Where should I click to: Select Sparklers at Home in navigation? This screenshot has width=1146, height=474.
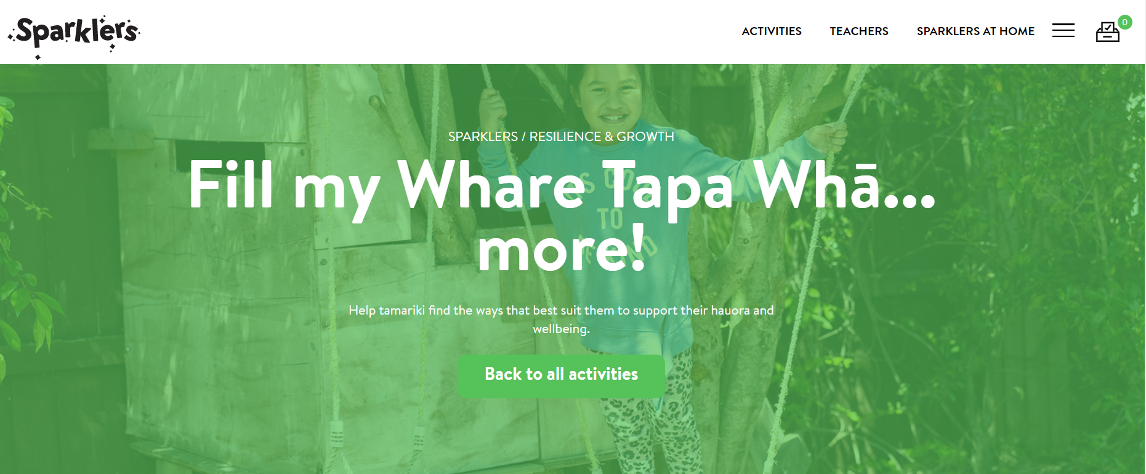tap(975, 31)
